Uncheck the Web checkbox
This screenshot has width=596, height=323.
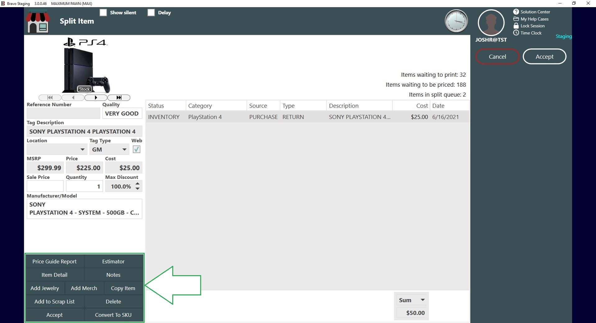(x=136, y=149)
